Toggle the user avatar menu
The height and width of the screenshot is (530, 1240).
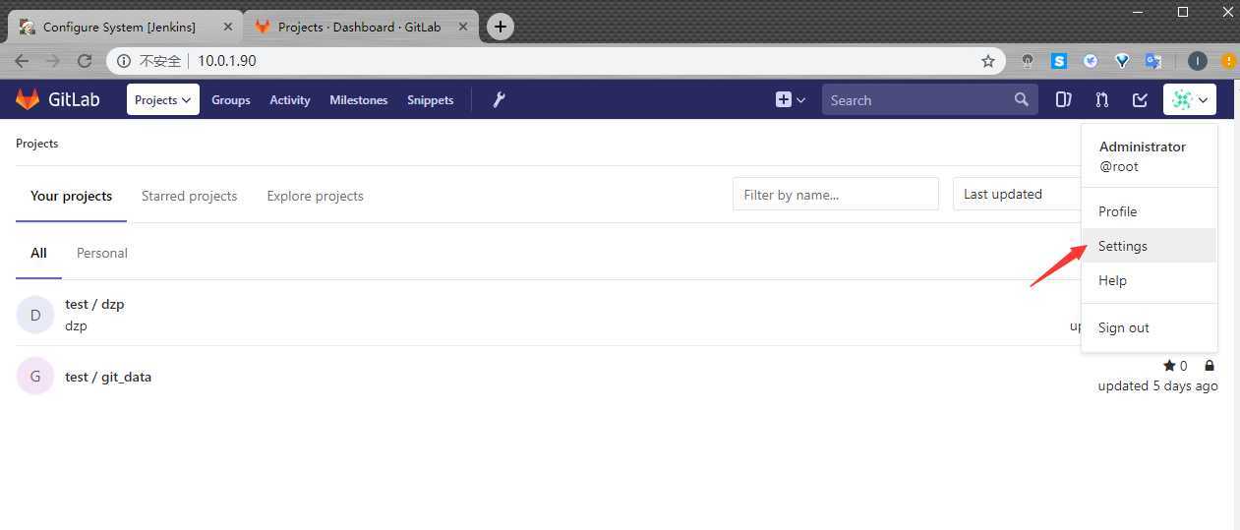1190,99
